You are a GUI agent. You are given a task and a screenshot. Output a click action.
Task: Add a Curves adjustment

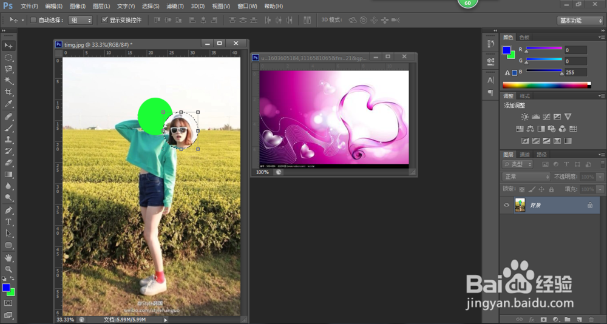(x=547, y=116)
